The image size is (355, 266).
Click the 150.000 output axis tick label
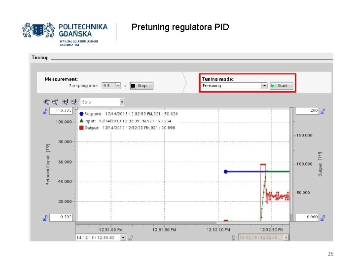click(x=304, y=135)
